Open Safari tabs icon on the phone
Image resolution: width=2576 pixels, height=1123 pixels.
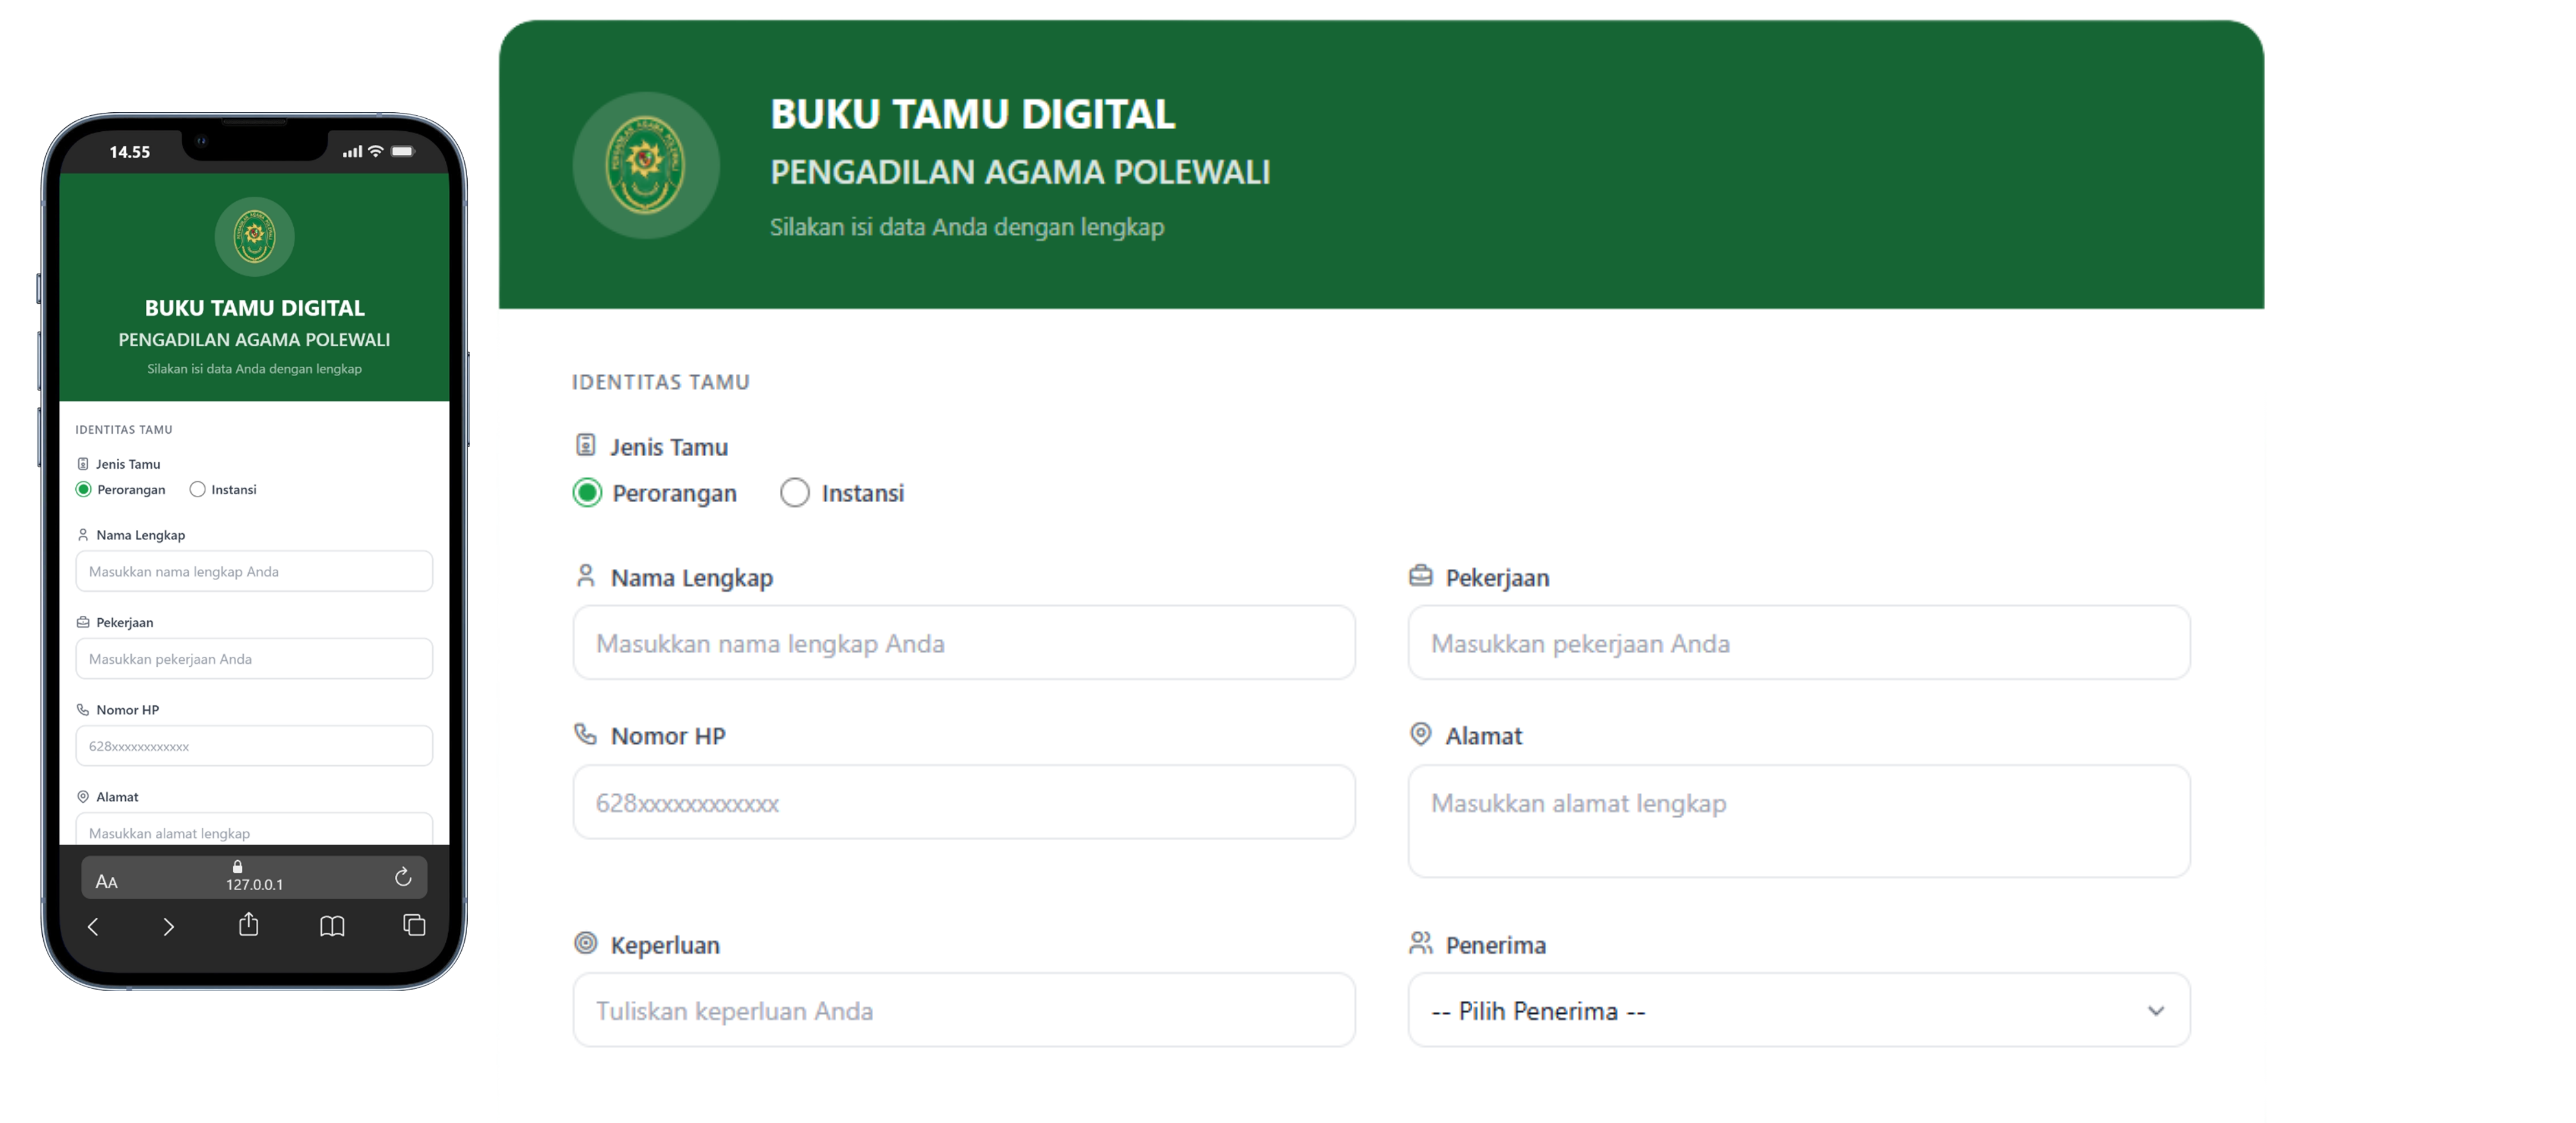point(414,925)
